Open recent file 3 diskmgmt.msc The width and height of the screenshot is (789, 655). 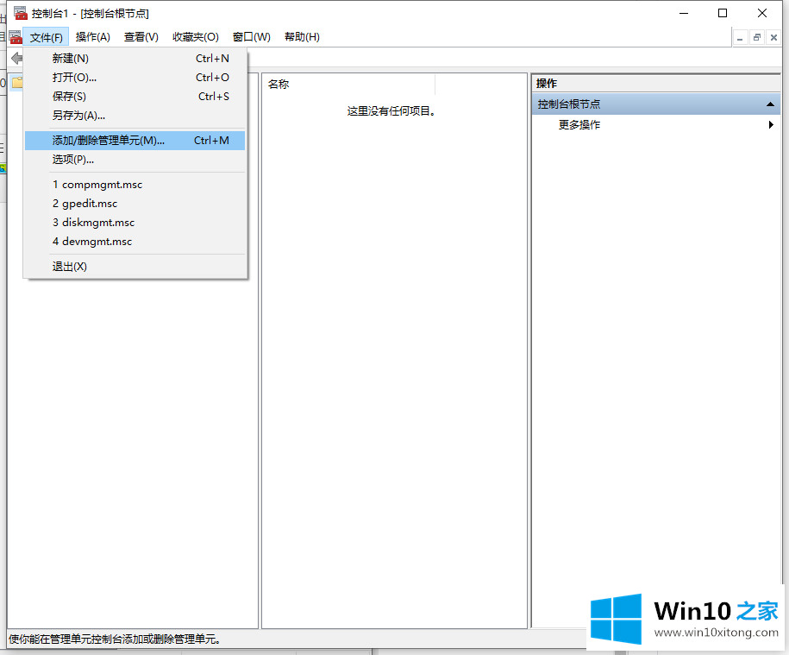pos(135,223)
